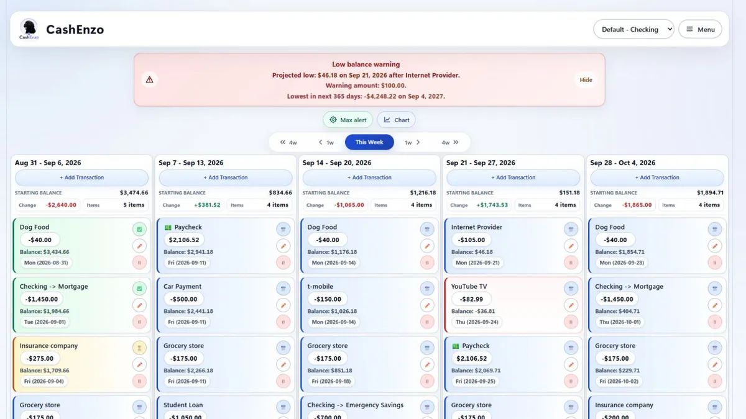This screenshot has height=419, width=746.
Task: Open the Default - Checking account dropdown
Action: (x=633, y=29)
